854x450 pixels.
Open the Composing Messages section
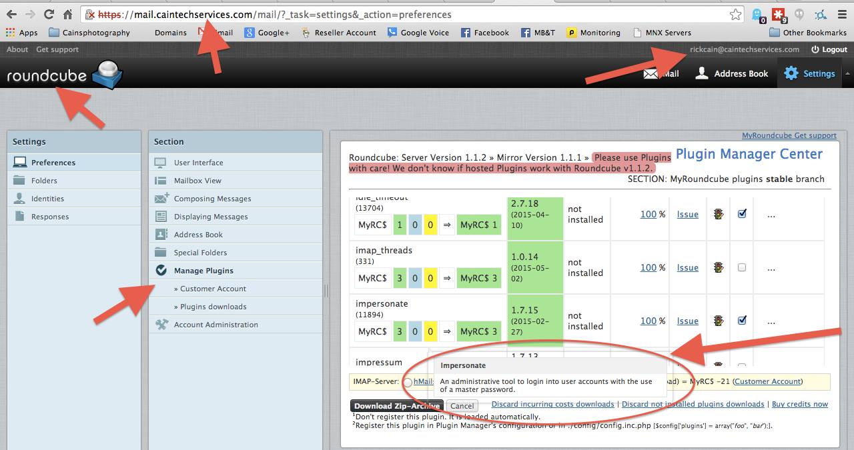(236, 199)
